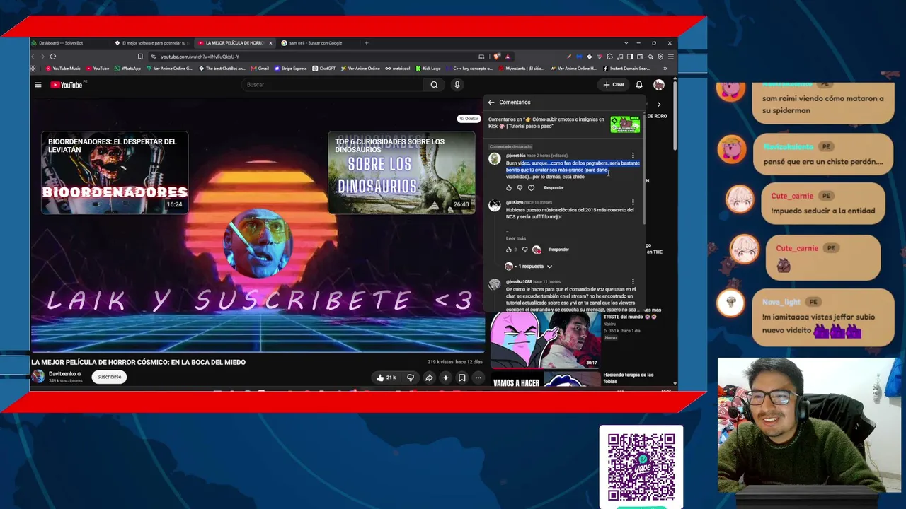Click the sparkle Ask button under video
The height and width of the screenshot is (509, 906).
(x=445, y=378)
